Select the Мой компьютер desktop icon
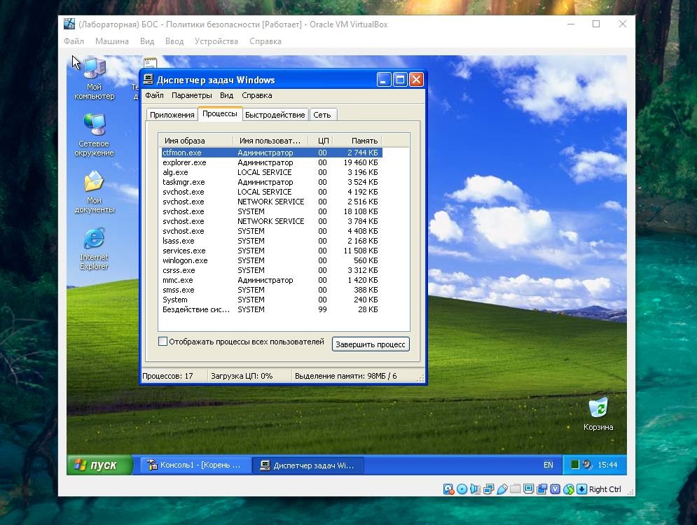 [x=95, y=78]
